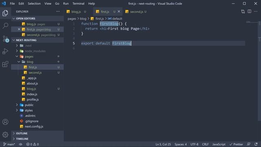Open _app.js file in tree
Screen dimensions: 261x147
click(37, 78)
